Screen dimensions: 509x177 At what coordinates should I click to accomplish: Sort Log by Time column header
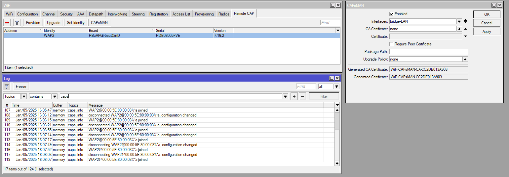pos(31,105)
